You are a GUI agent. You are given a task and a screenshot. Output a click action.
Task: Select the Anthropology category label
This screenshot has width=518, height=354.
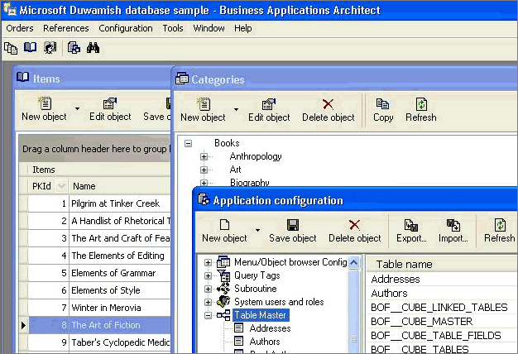coord(256,156)
